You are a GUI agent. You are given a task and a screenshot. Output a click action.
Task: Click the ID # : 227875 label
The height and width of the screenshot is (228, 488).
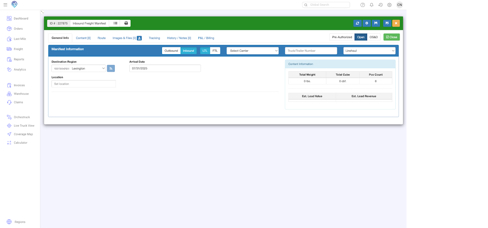[x=59, y=23]
